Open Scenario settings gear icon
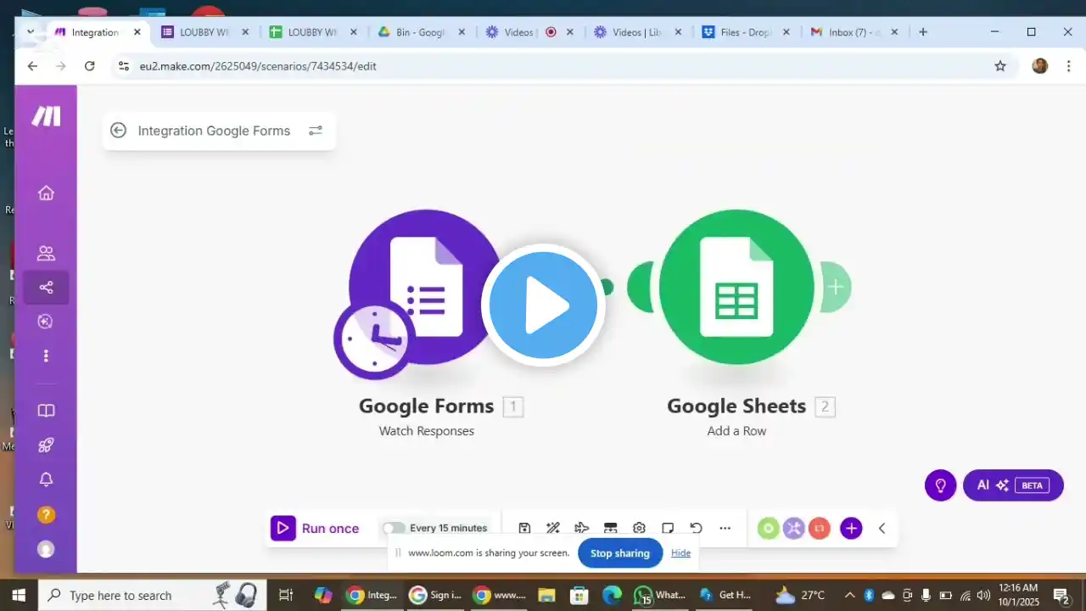Image resolution: width=1086 pixels, height=611 pixels. [639, 528]
